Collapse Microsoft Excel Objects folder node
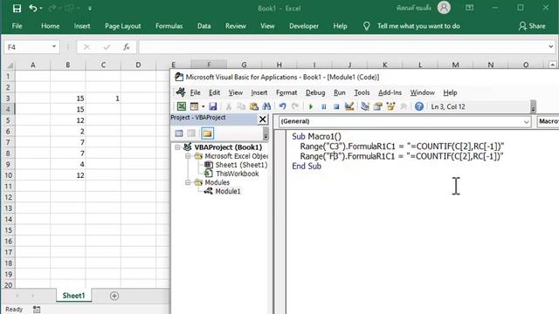 188,156
